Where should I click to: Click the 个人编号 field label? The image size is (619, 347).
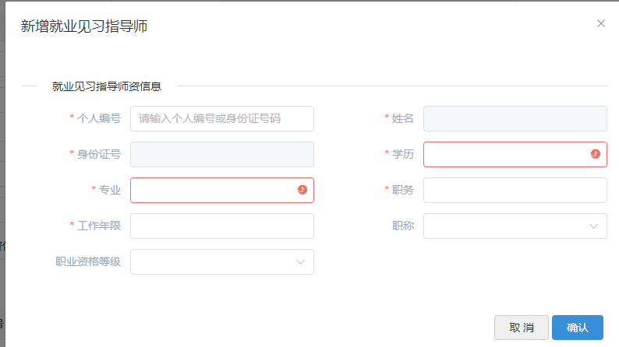click(x=98, y=118)
